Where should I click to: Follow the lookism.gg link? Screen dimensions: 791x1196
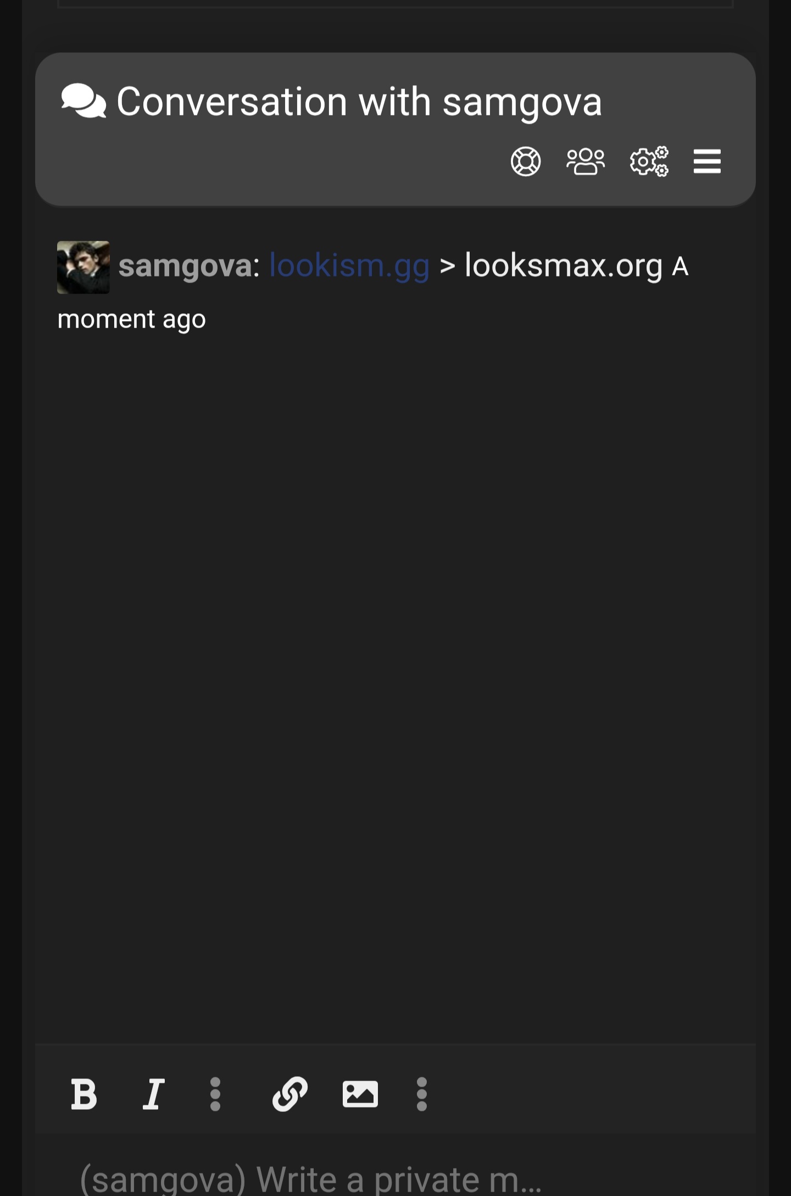pyautogui.click(x=349, y=266)
